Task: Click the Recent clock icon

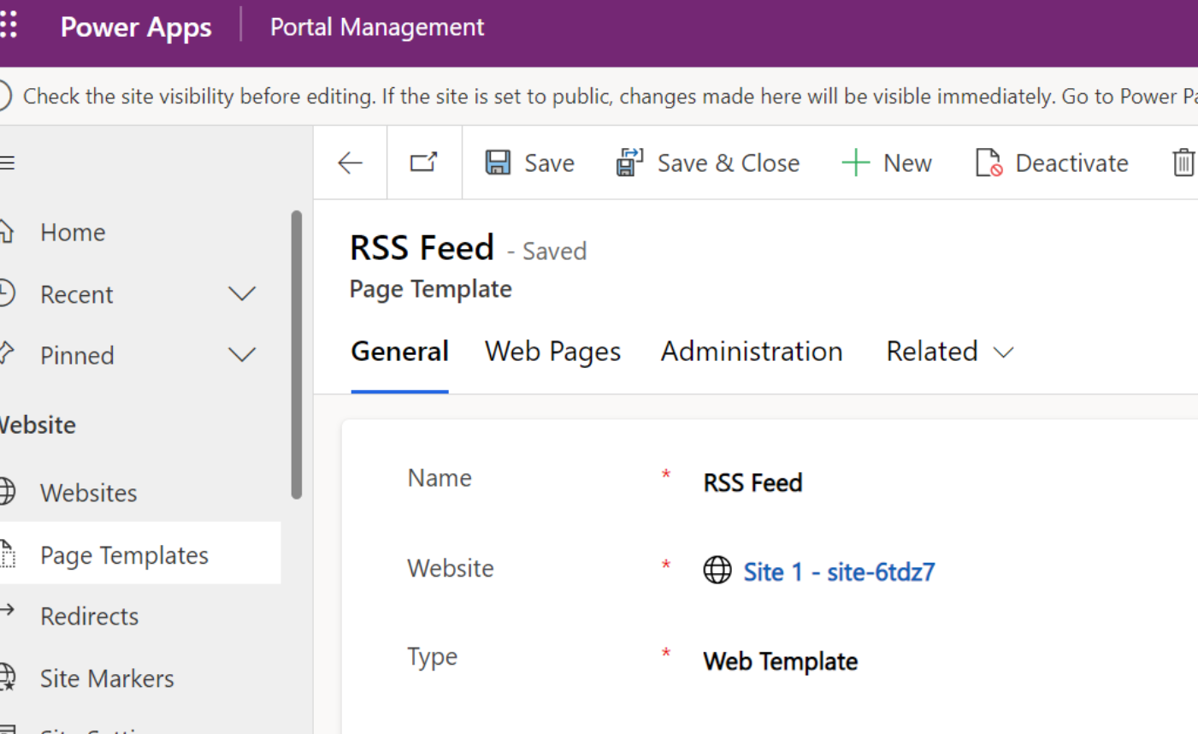Action: coord(7,293)
